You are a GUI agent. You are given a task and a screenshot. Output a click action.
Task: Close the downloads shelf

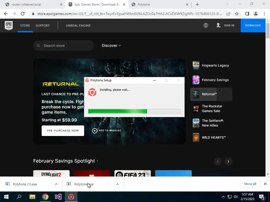pos(265,184)
